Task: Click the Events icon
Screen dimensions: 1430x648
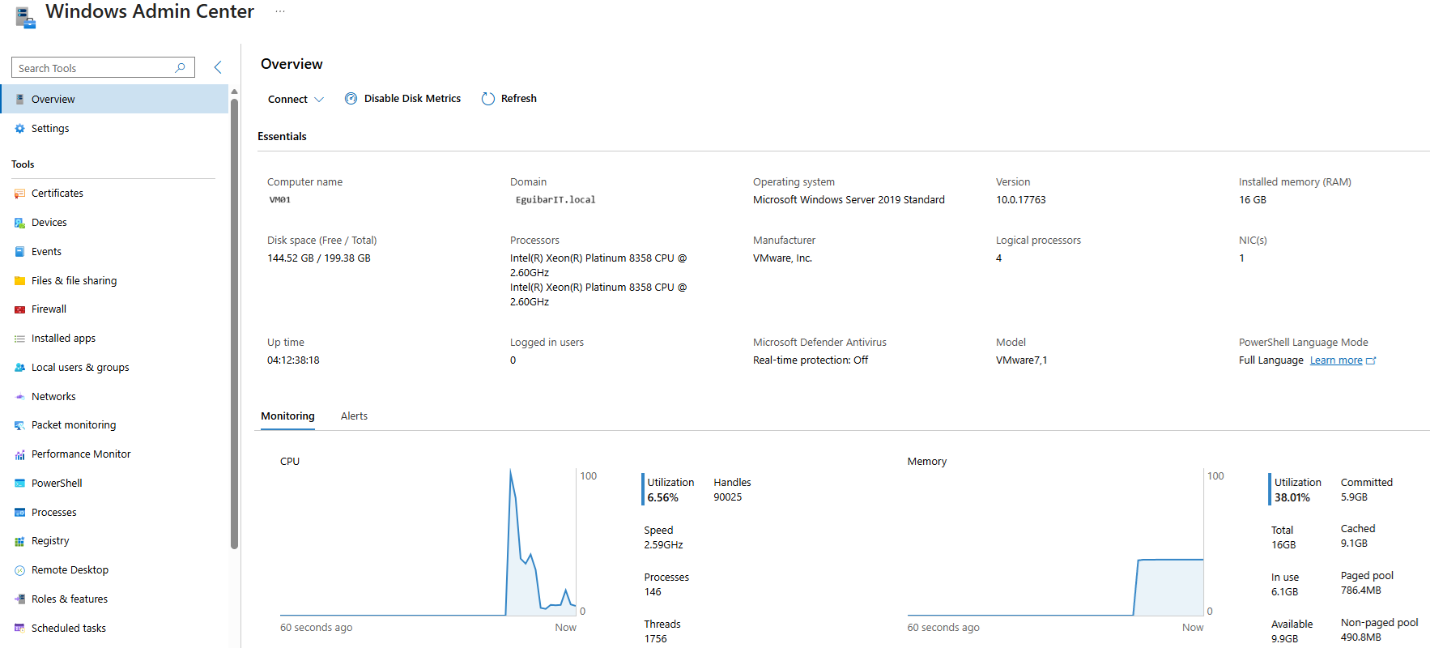Action: point(19,252)
